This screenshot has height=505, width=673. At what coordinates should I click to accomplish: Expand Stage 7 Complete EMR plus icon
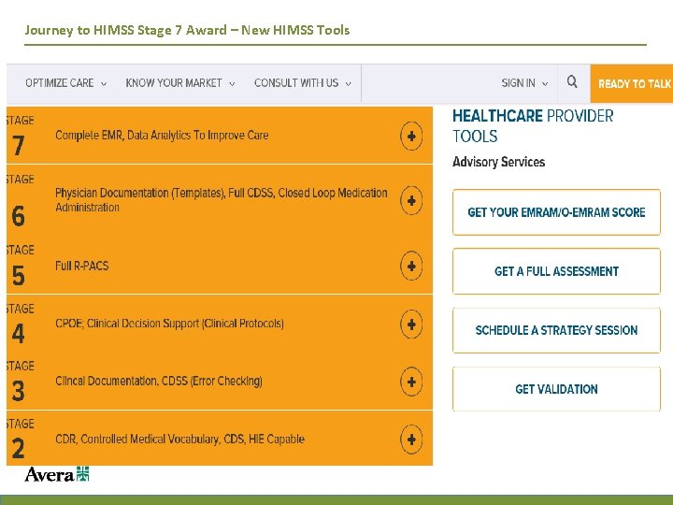pyautogui.click(x=411, y=137)
